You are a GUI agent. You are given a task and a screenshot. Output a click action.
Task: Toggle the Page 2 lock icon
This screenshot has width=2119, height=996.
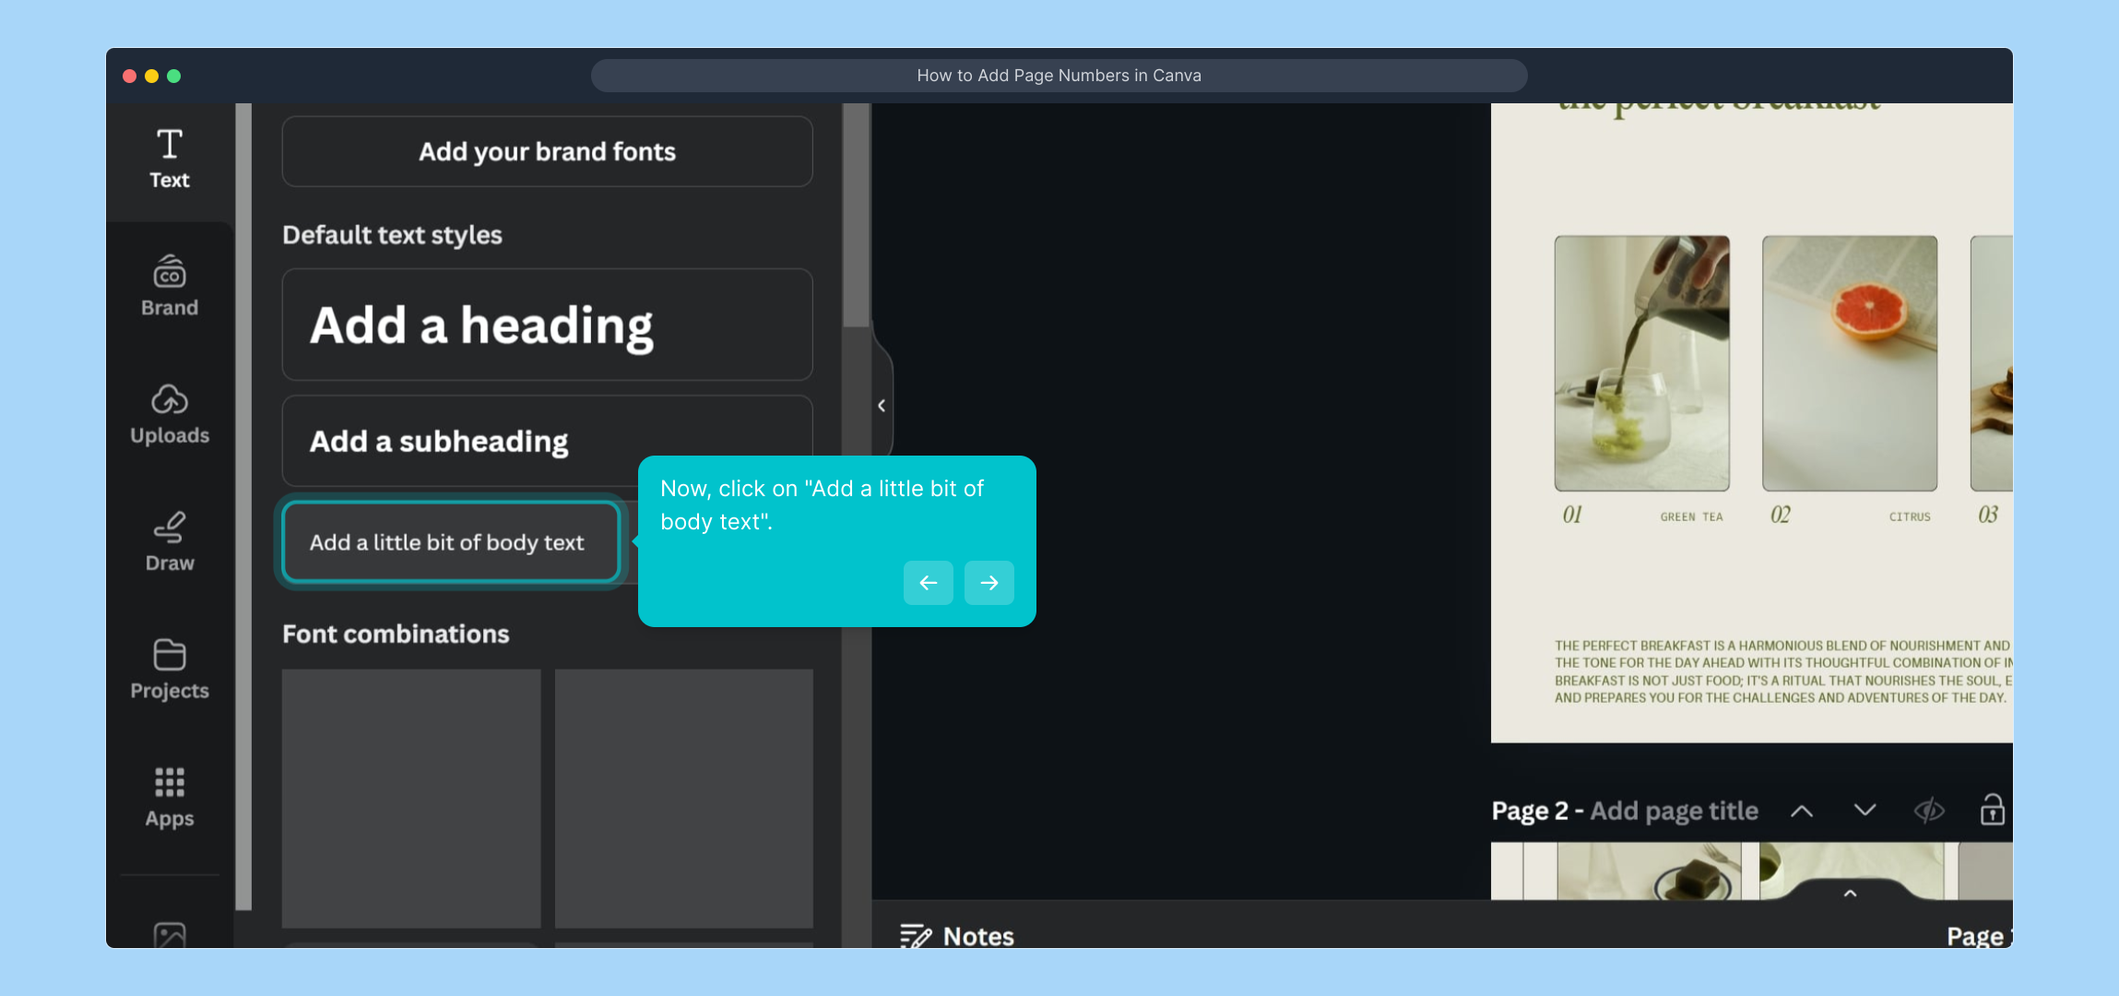1992,810
